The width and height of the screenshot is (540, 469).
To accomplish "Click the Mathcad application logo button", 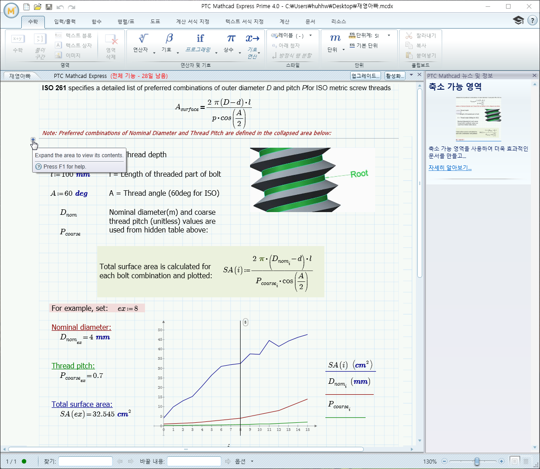I will coord(11,10).
